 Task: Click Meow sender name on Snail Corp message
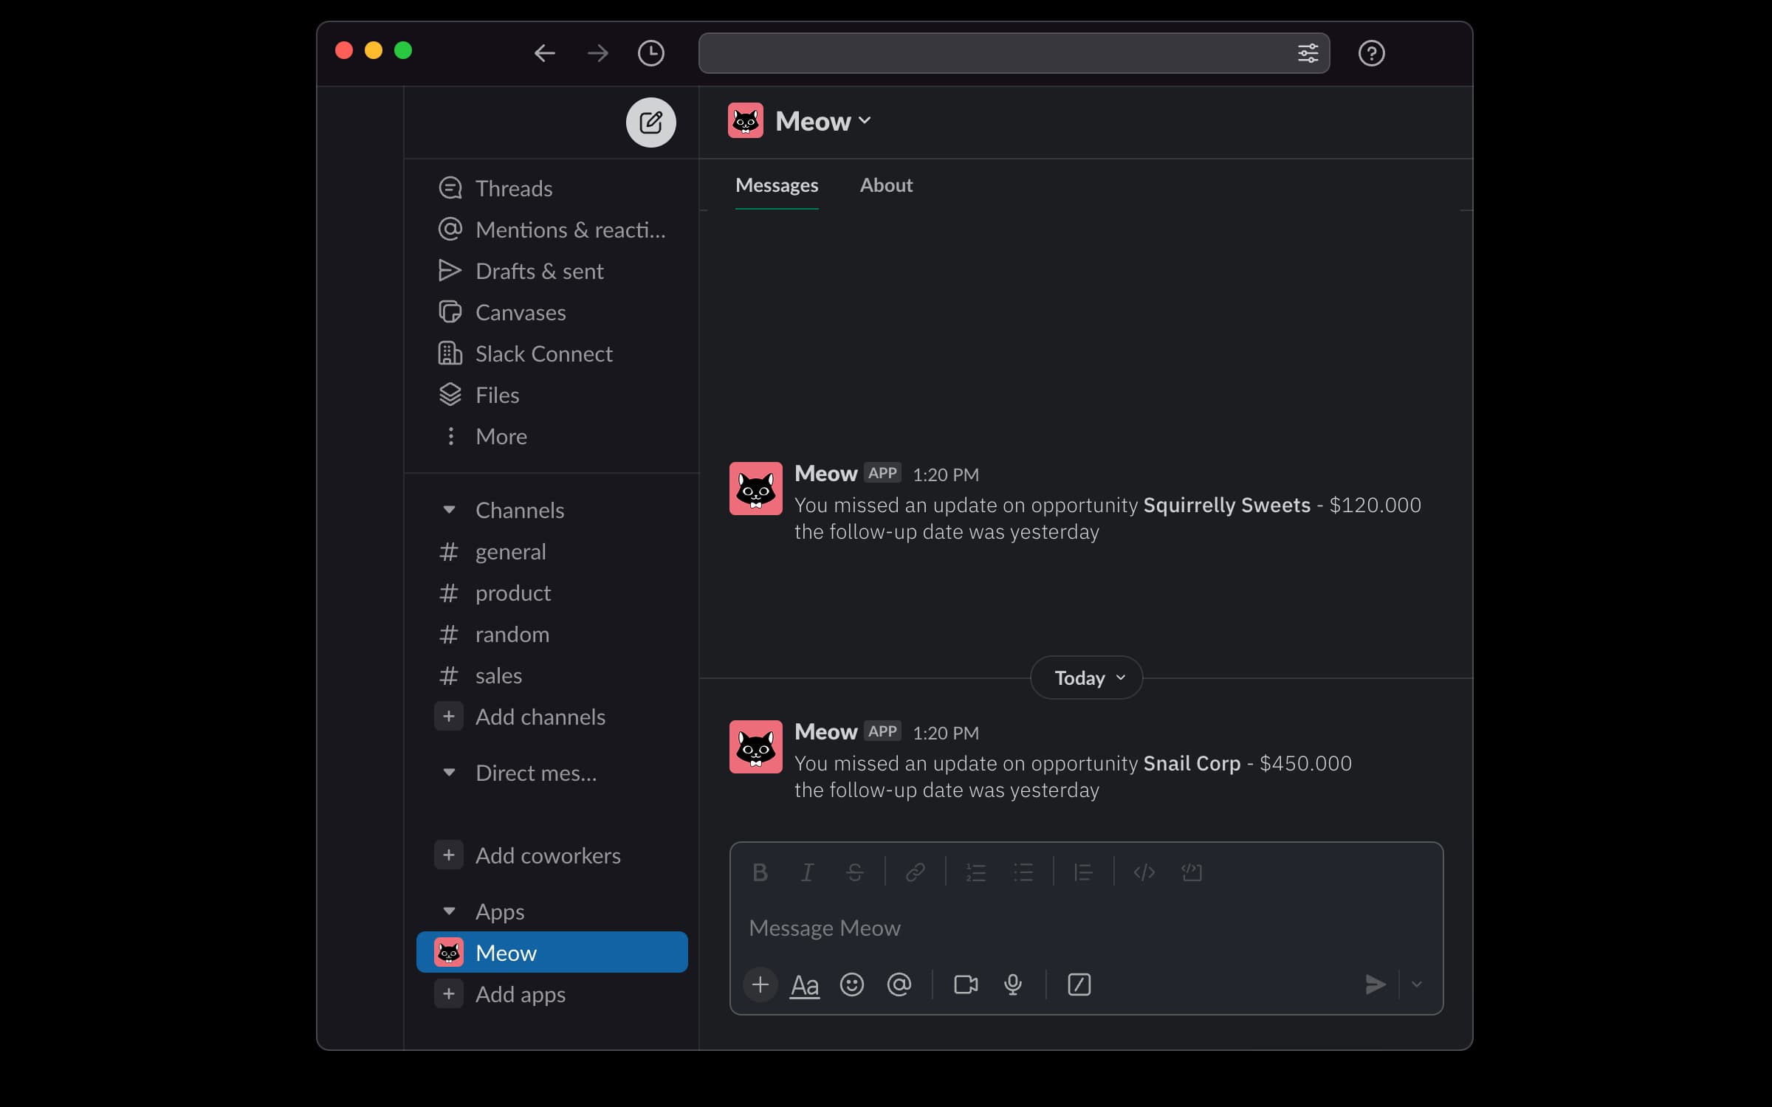pos(825,731)
